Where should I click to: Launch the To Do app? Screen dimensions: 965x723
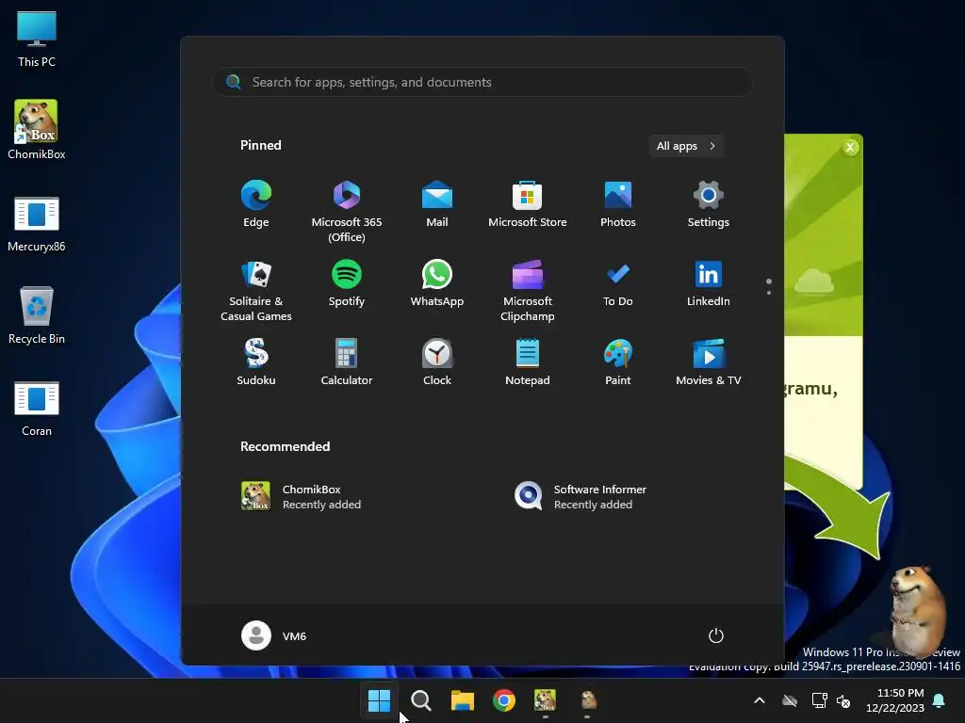click(x=618, y=283)
